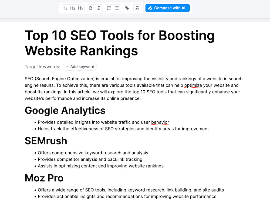Select the underlined word optimize

193,85
